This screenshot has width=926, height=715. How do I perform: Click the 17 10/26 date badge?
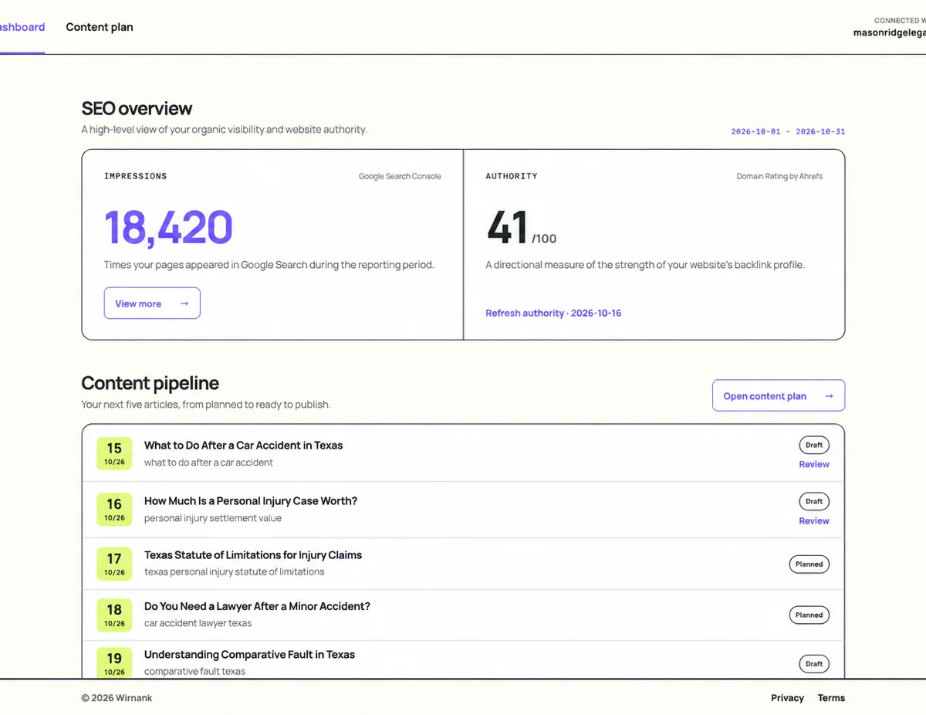coord(114,564)
